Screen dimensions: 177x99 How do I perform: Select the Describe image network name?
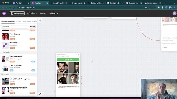click(16, 56)
